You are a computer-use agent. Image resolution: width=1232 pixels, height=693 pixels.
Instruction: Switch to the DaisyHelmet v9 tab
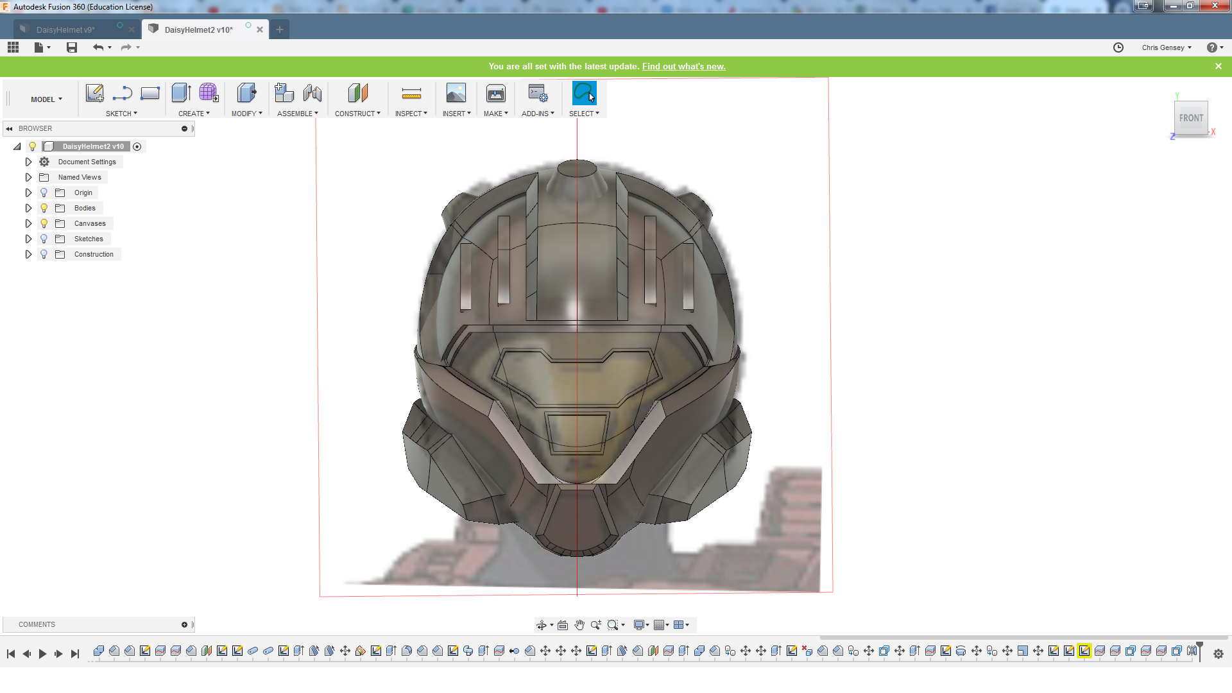point(65,30)
